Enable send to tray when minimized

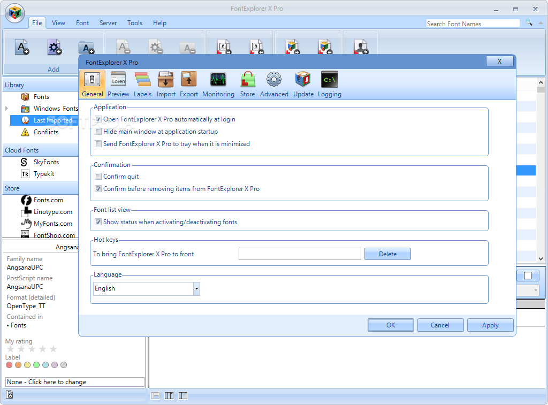(98, 143)
